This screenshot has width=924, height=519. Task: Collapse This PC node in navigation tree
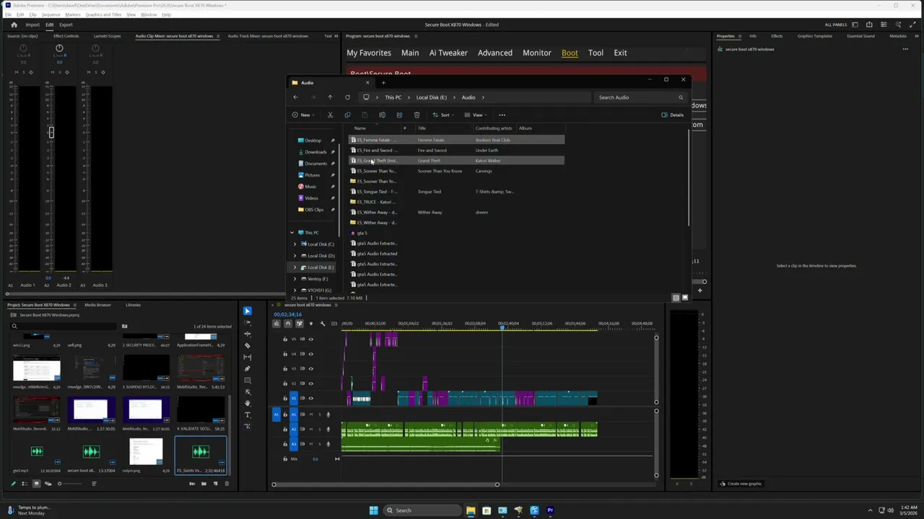pos(292,233)
